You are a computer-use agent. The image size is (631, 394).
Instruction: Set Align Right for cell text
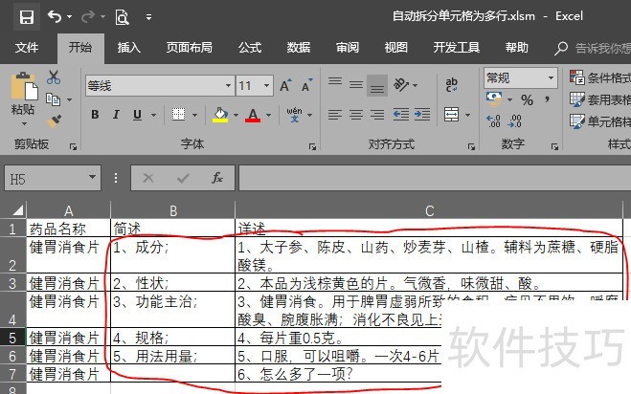pos(377,115)
